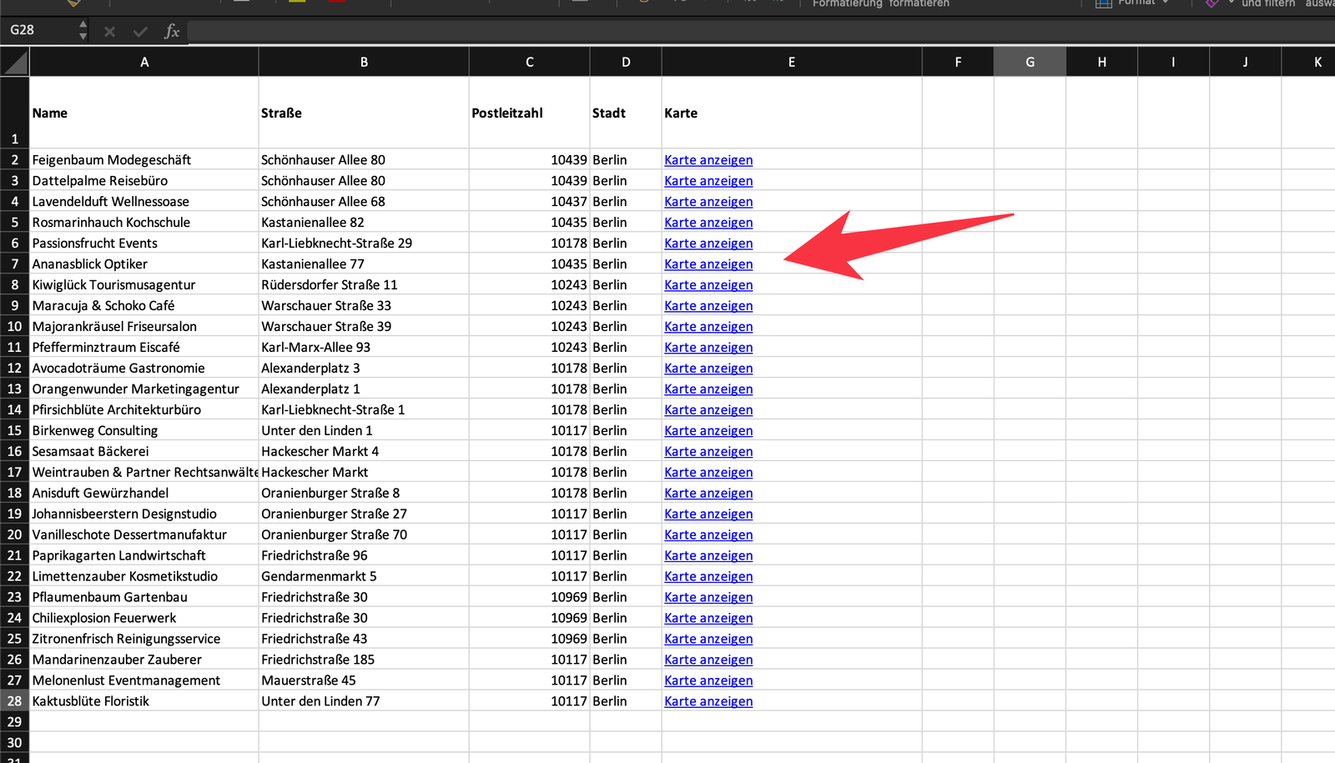Viewport: 1335px width, 763px height.
Task: Select cell Gendarmenmarkt 5
Action: click(x=364, y=576)
